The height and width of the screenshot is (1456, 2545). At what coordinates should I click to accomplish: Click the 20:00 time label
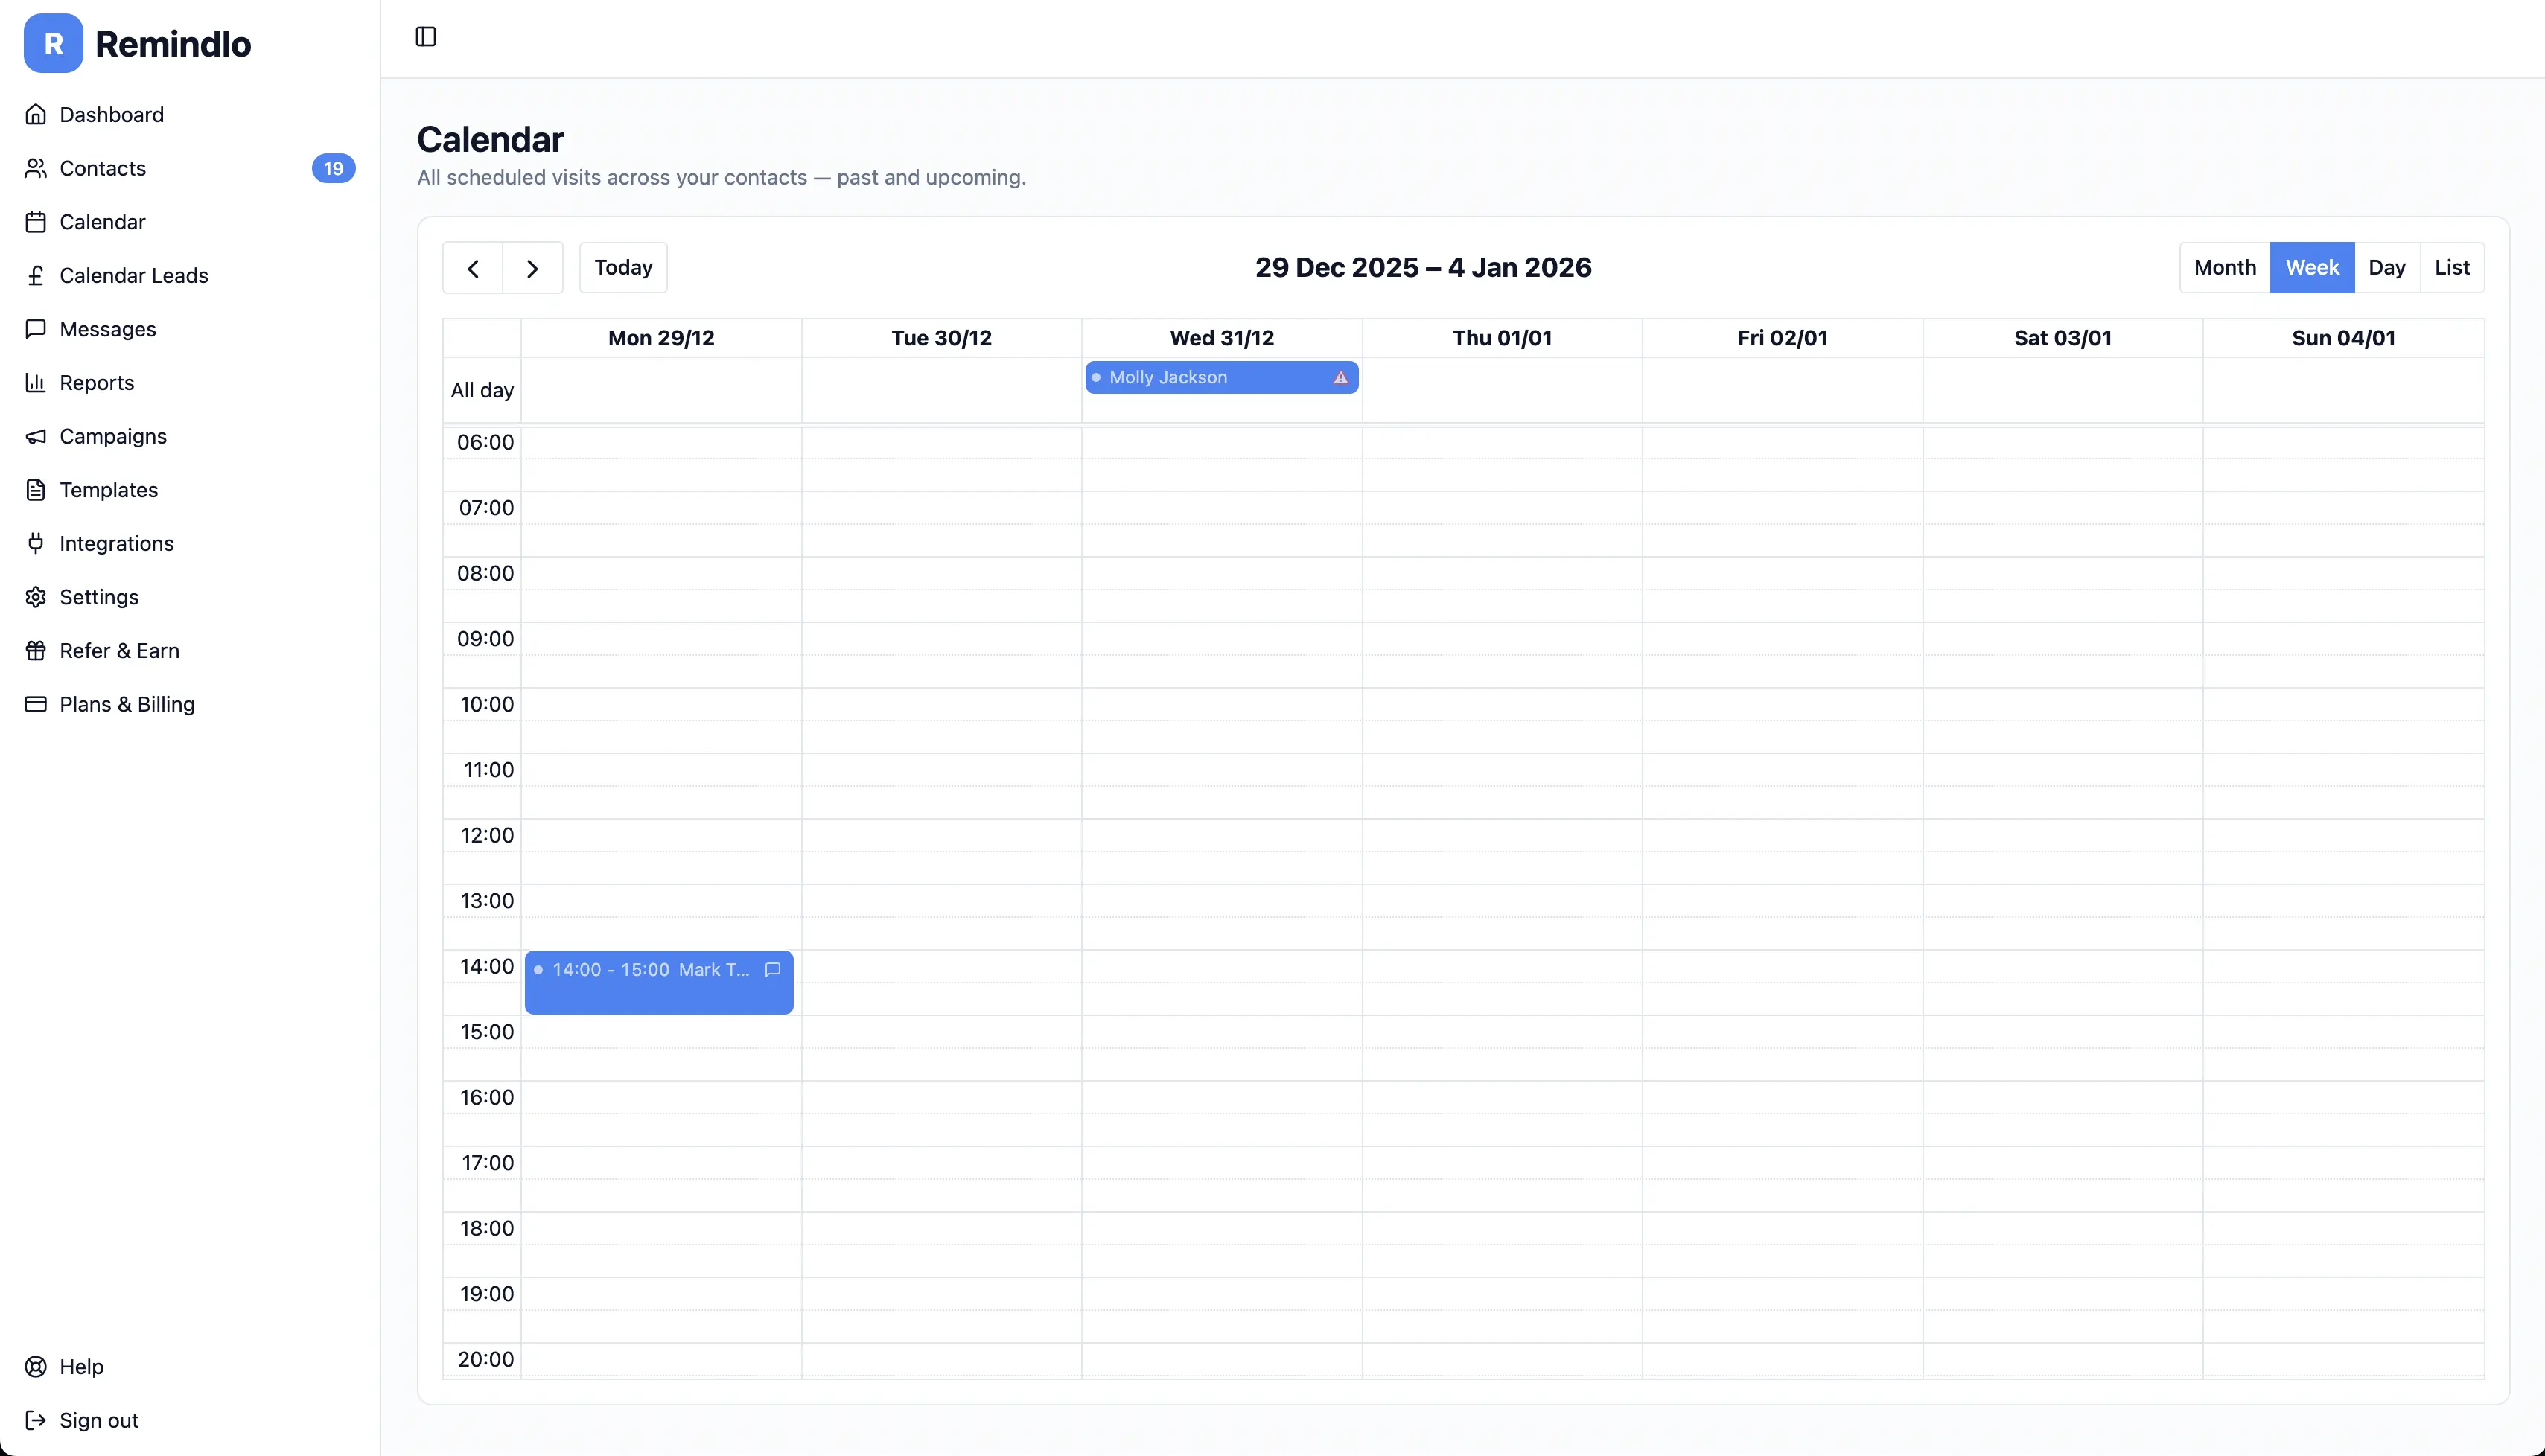tap(485, 1359)
